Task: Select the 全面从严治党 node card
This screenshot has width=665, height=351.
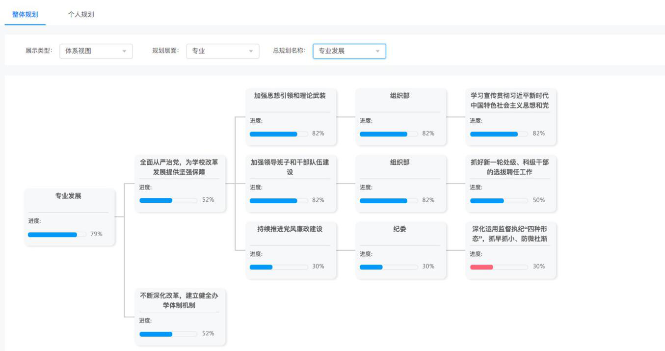Action: pos(180,183)
